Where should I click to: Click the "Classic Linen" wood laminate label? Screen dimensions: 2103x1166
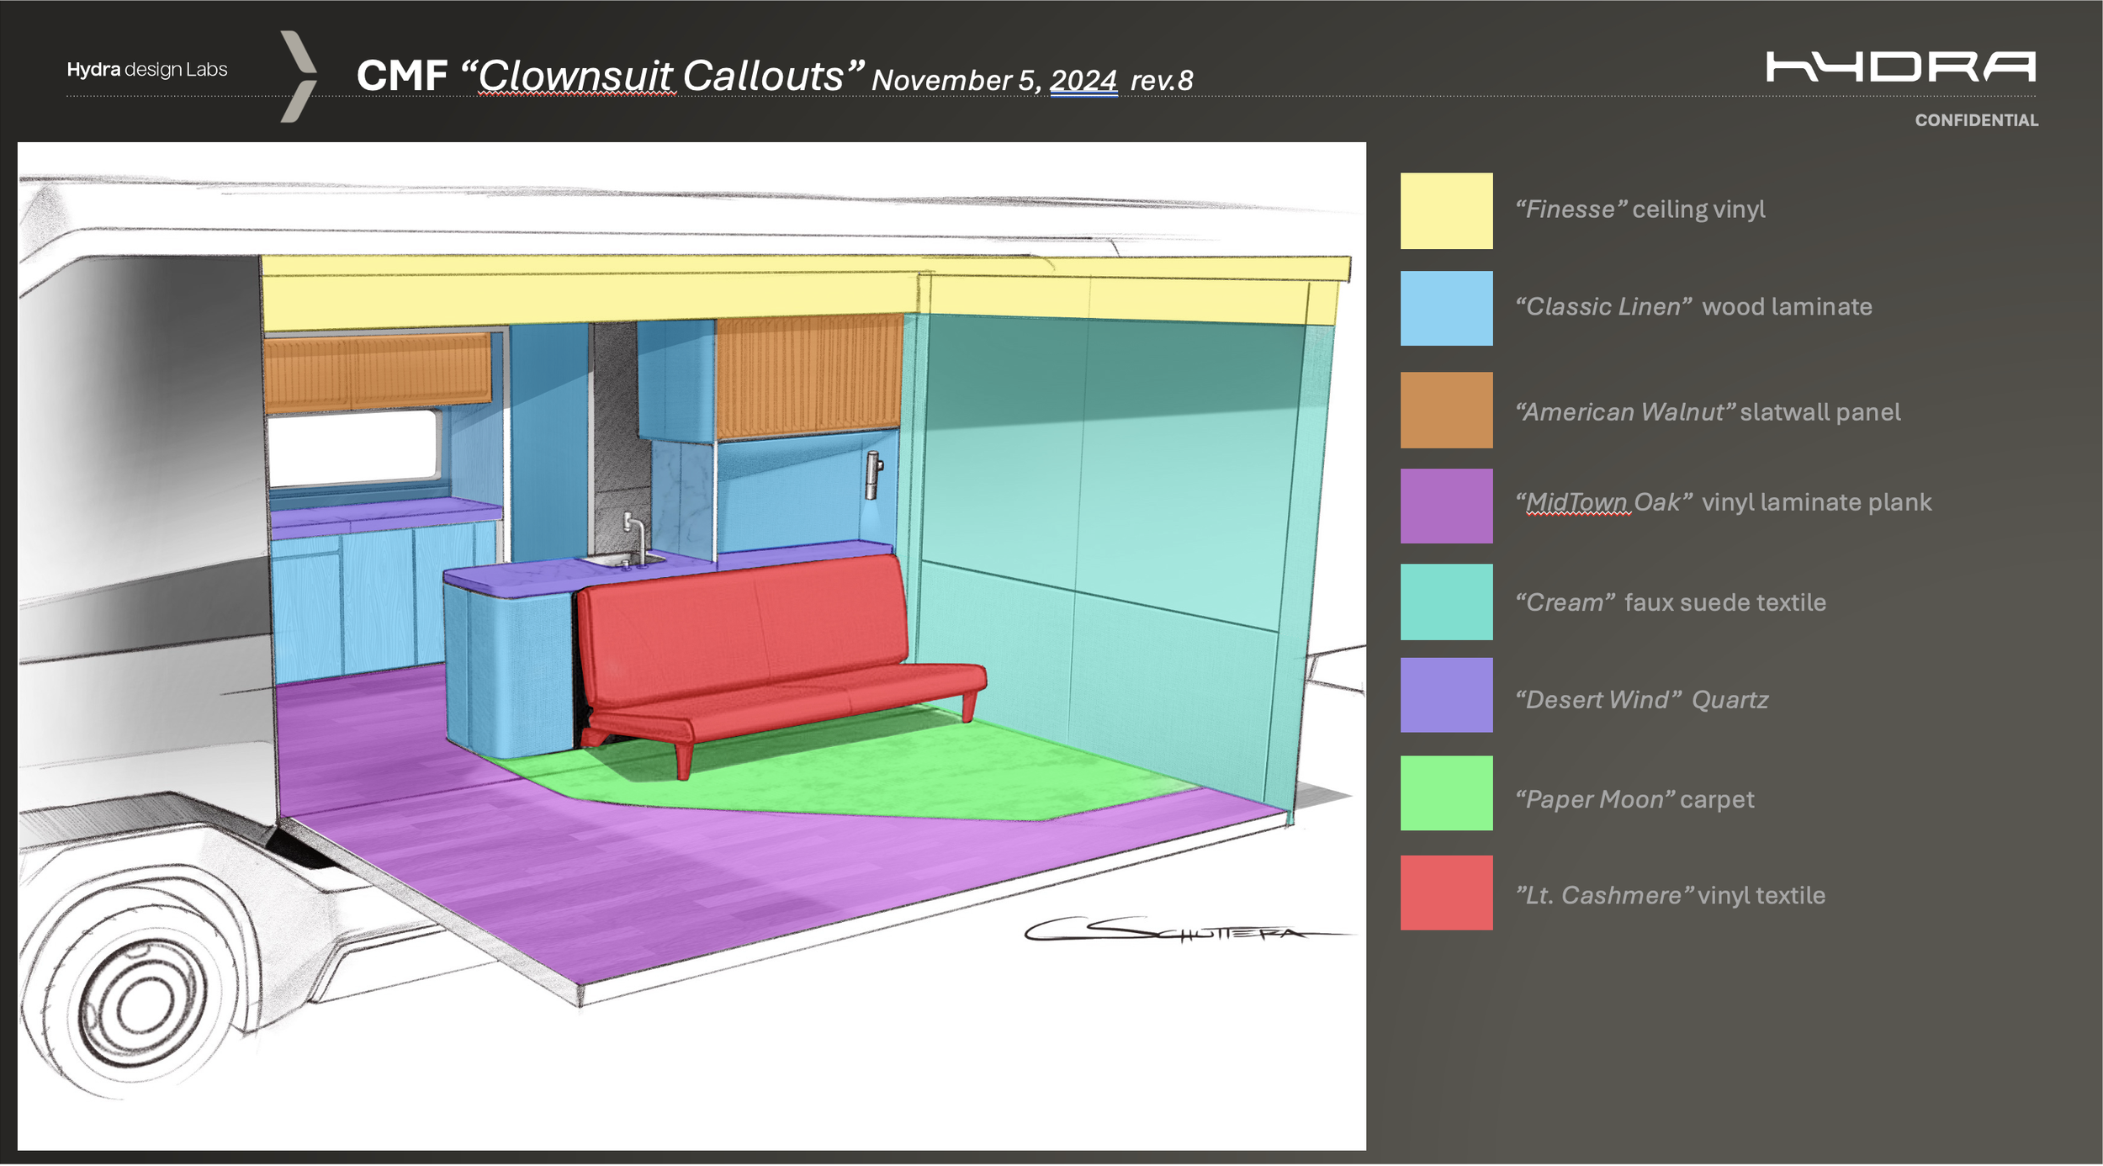point(1693,307)
